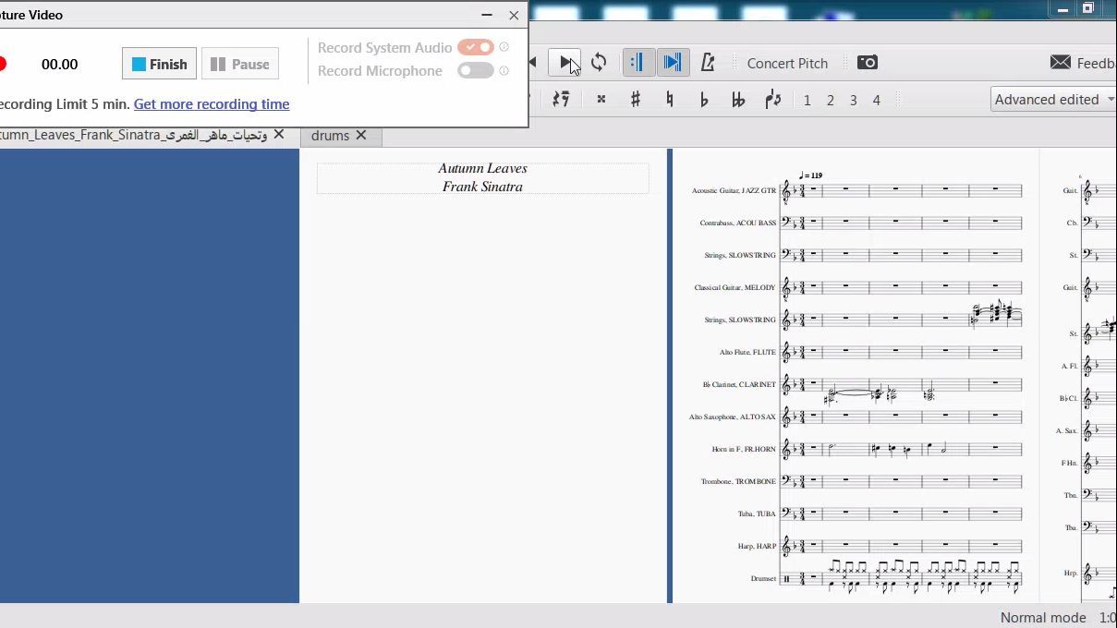1117x628 pixels.
Task: Select the Harp, HARP staff label
Action: (757, 546)
